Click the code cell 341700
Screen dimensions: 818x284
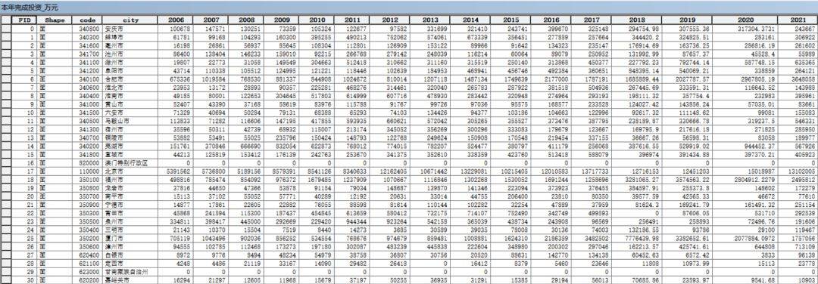coord(87,54)
